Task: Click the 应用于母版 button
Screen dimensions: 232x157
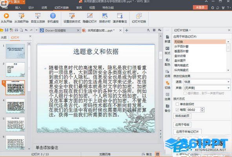Action: point(182,125)
